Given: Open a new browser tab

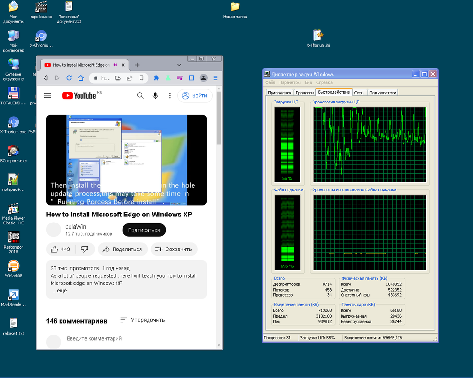Looking at the screenshot, I should click(x=137, y=65).
